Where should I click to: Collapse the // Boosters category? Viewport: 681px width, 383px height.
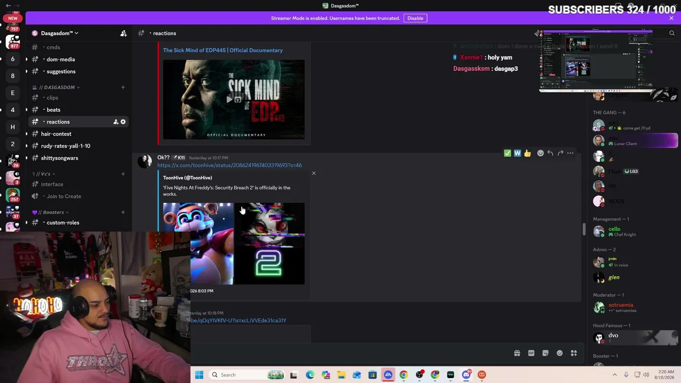pyautogui.click(x=51, y=212)
